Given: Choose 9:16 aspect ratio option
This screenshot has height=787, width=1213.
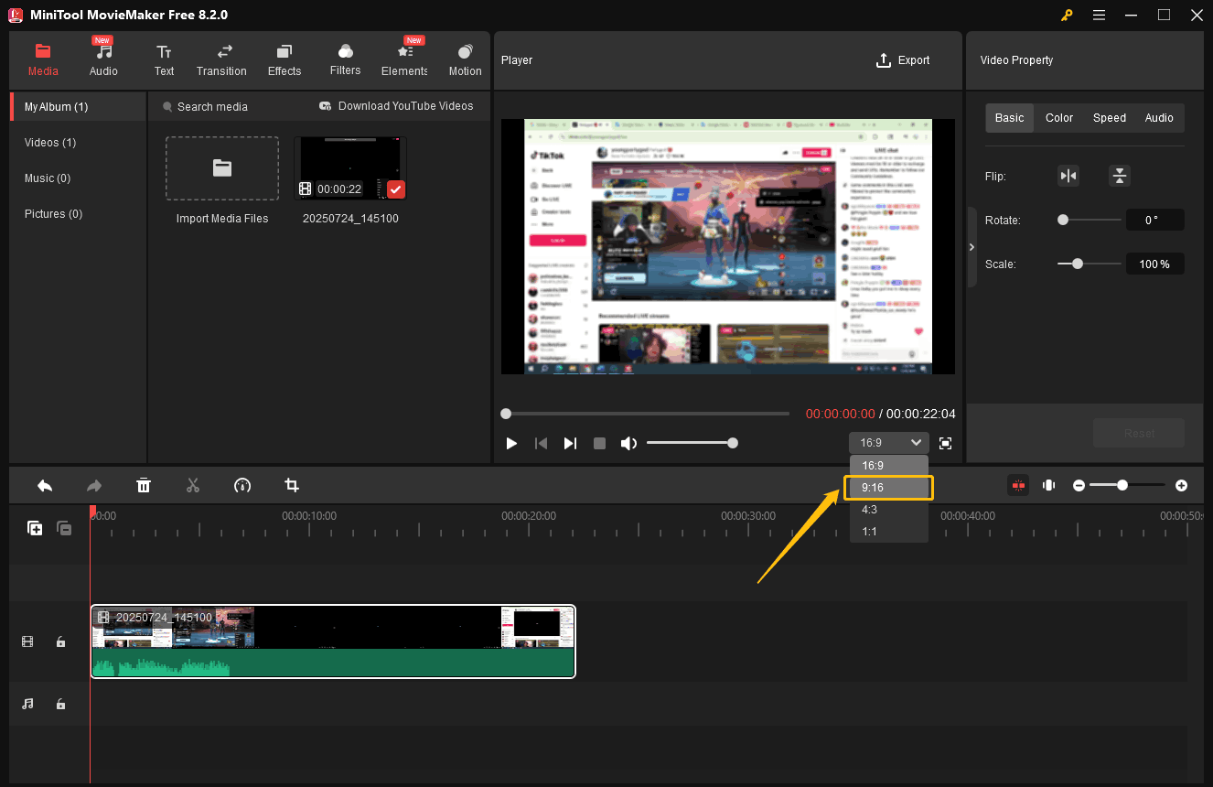Looking at the screenshot, I should (x=889, y=488).
